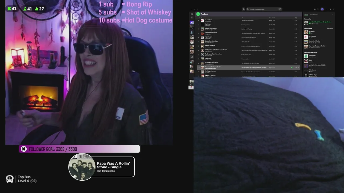Click the plus icon to create a playlist
The image size is (344, 193).
[192, 18]
